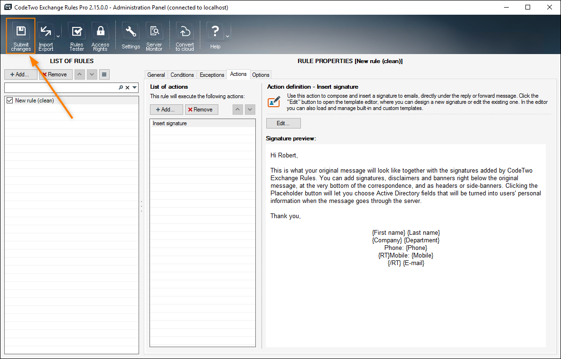Click inside the signature preview area

(406, 245)
